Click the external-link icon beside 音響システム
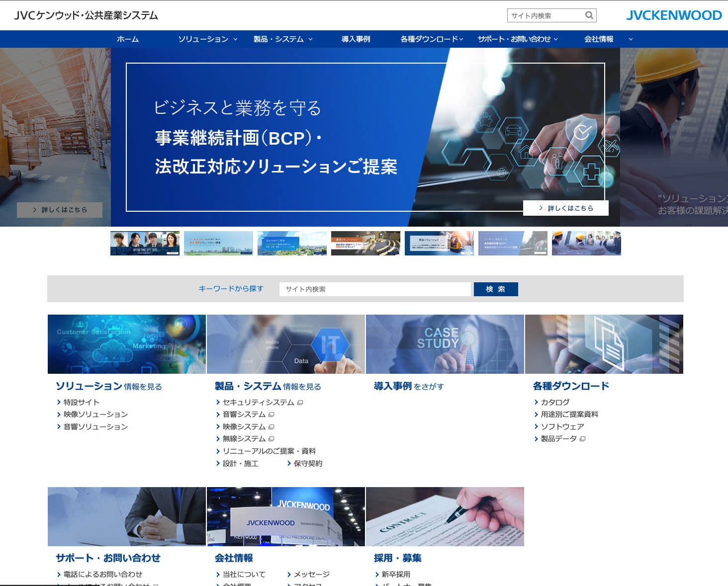This screenshot has height=586, width=728. [x=272, y=415]
